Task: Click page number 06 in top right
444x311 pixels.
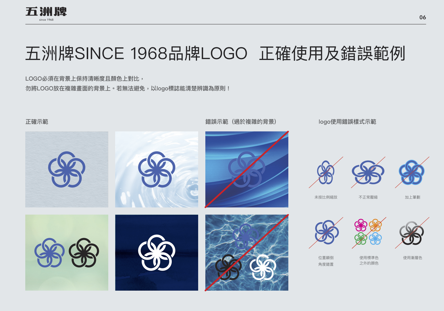Action: [x=422, y=18]
